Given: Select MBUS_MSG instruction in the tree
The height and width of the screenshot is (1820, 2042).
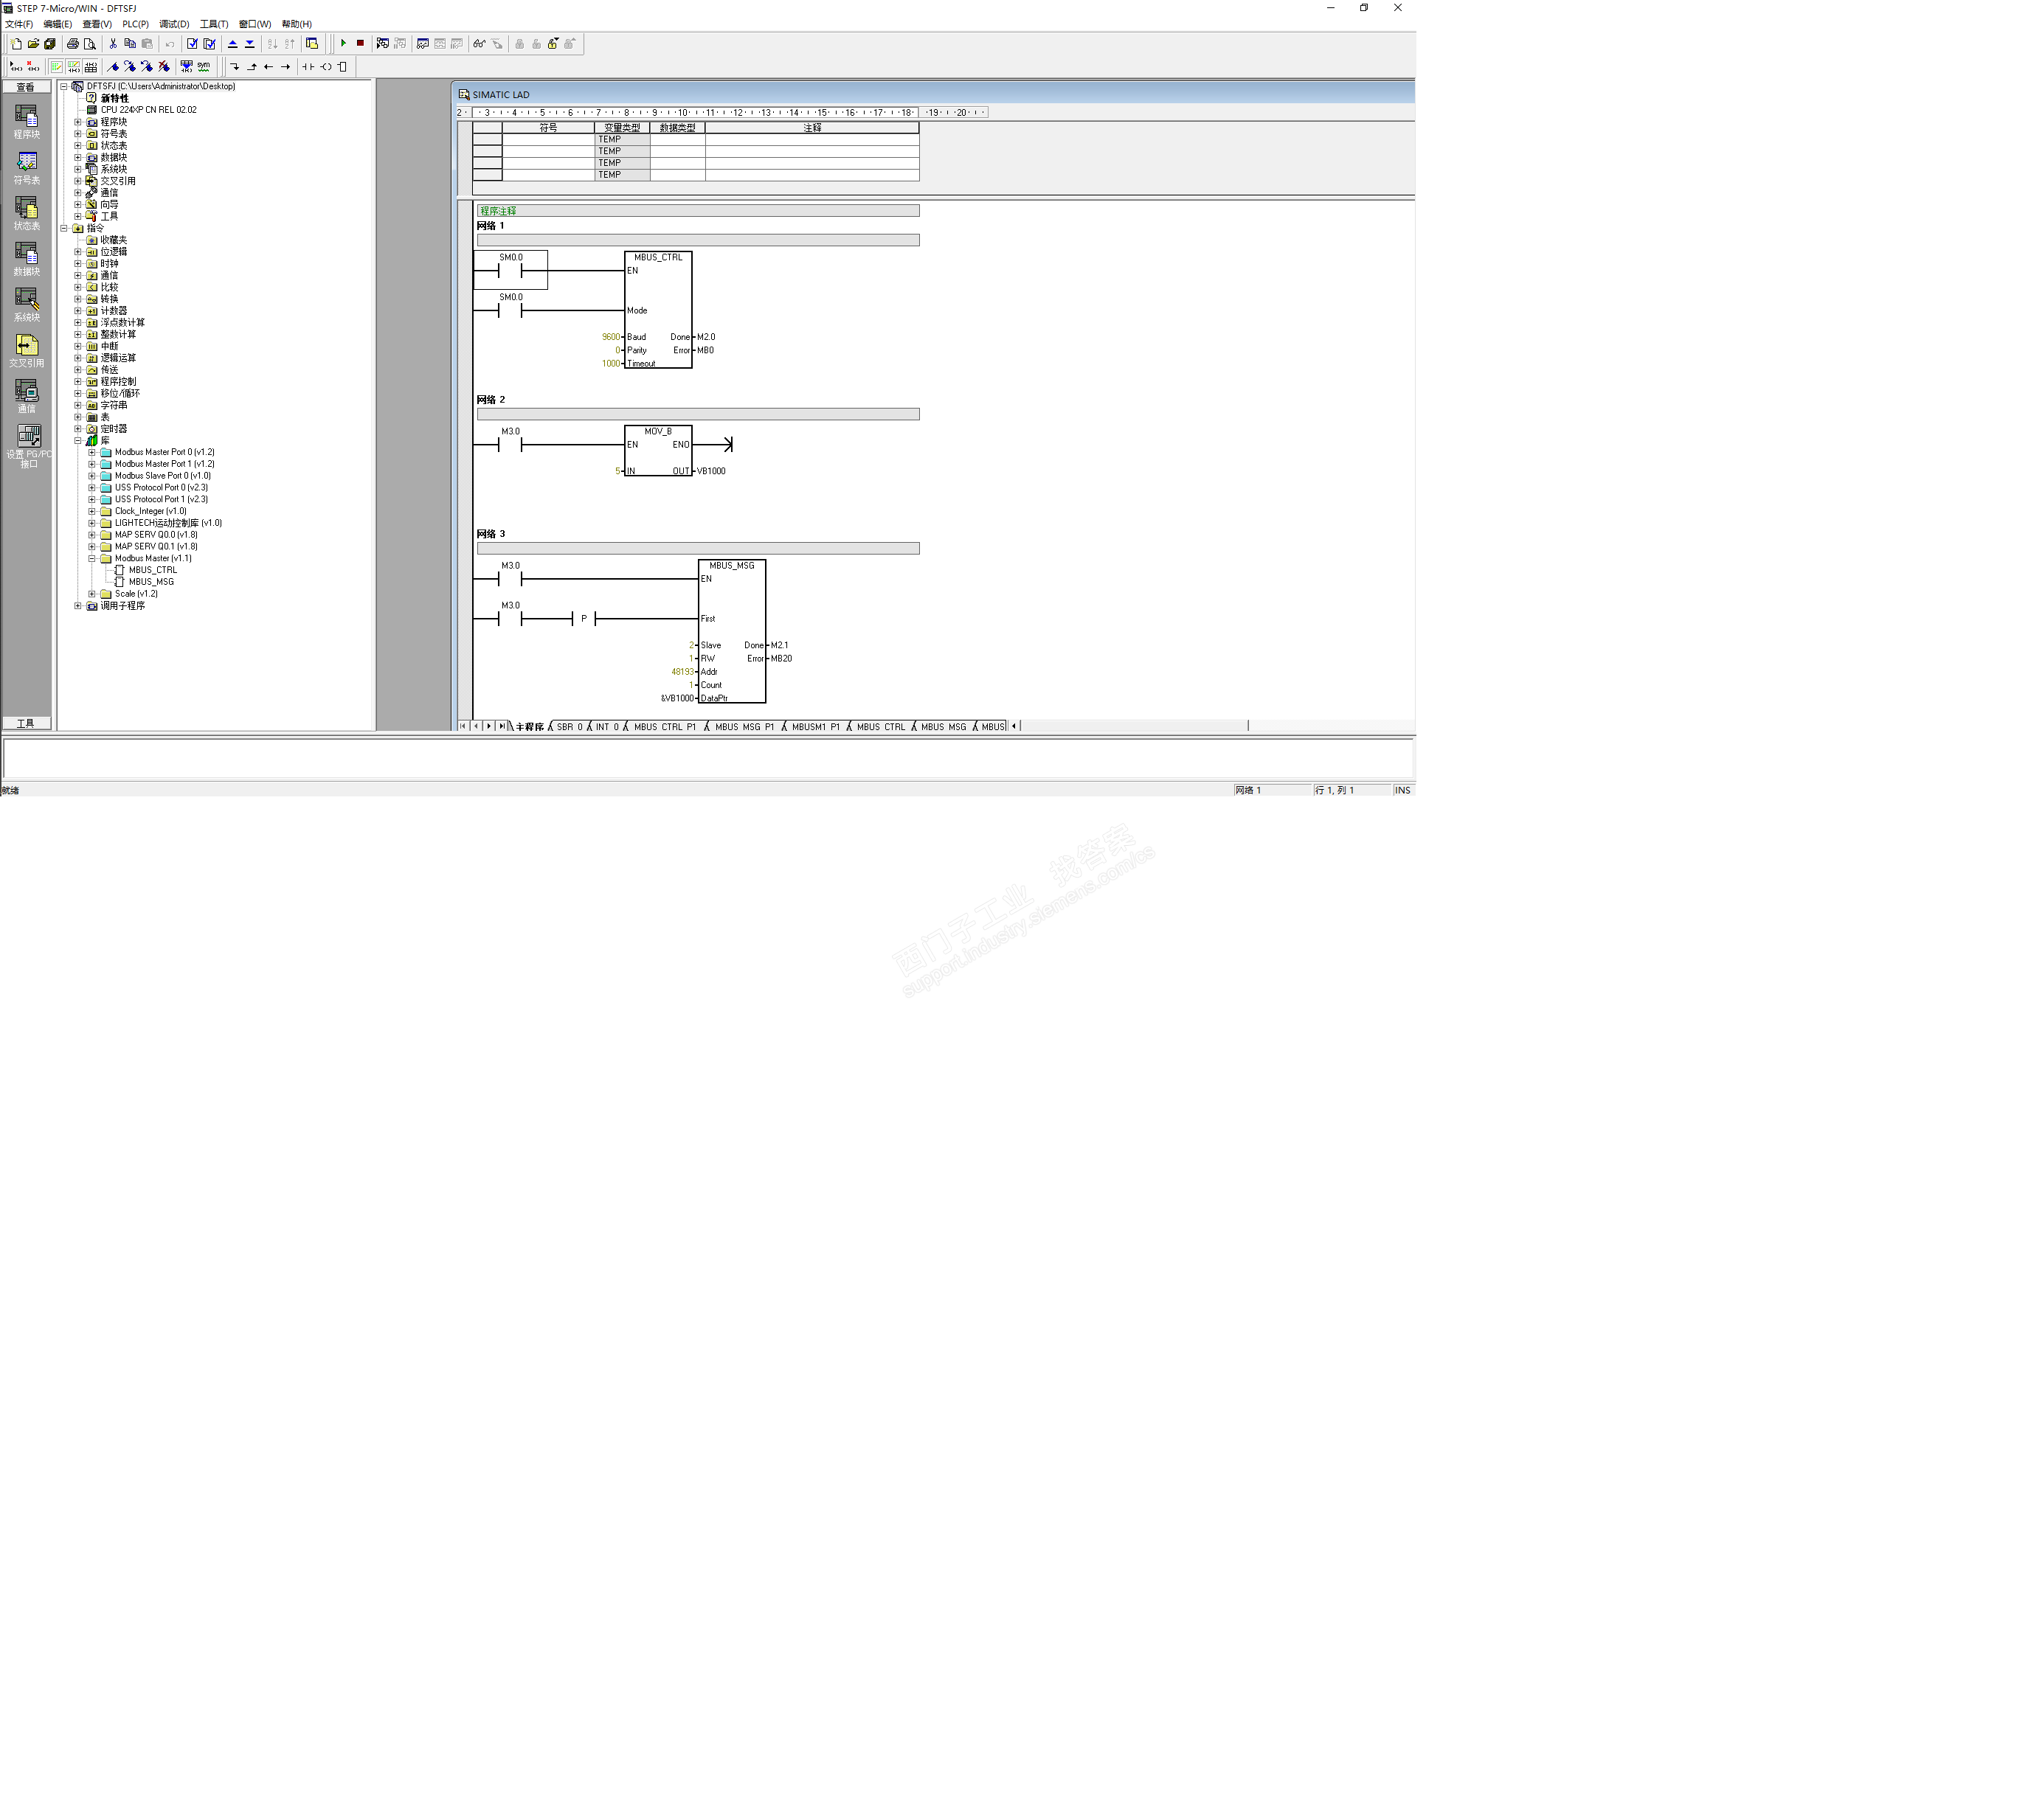Looking at the screenshot, I should [151, 582].
